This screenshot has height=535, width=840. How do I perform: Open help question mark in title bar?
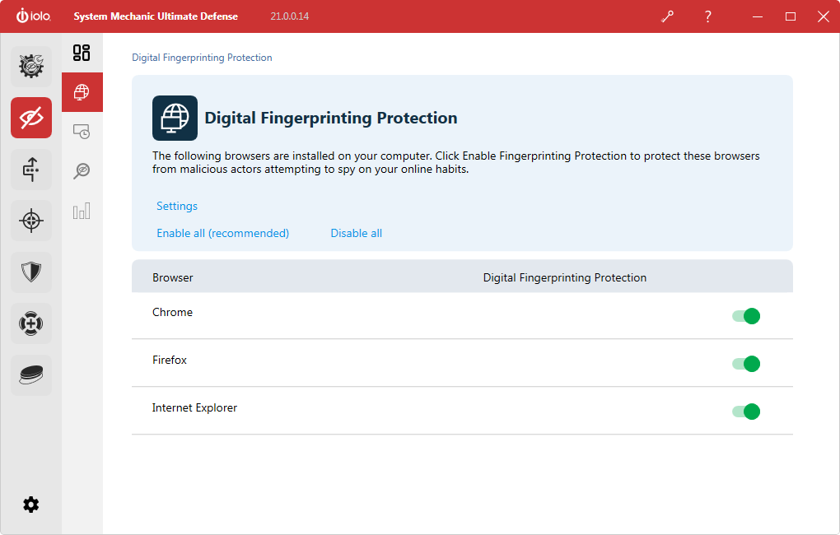coord(707,16)
